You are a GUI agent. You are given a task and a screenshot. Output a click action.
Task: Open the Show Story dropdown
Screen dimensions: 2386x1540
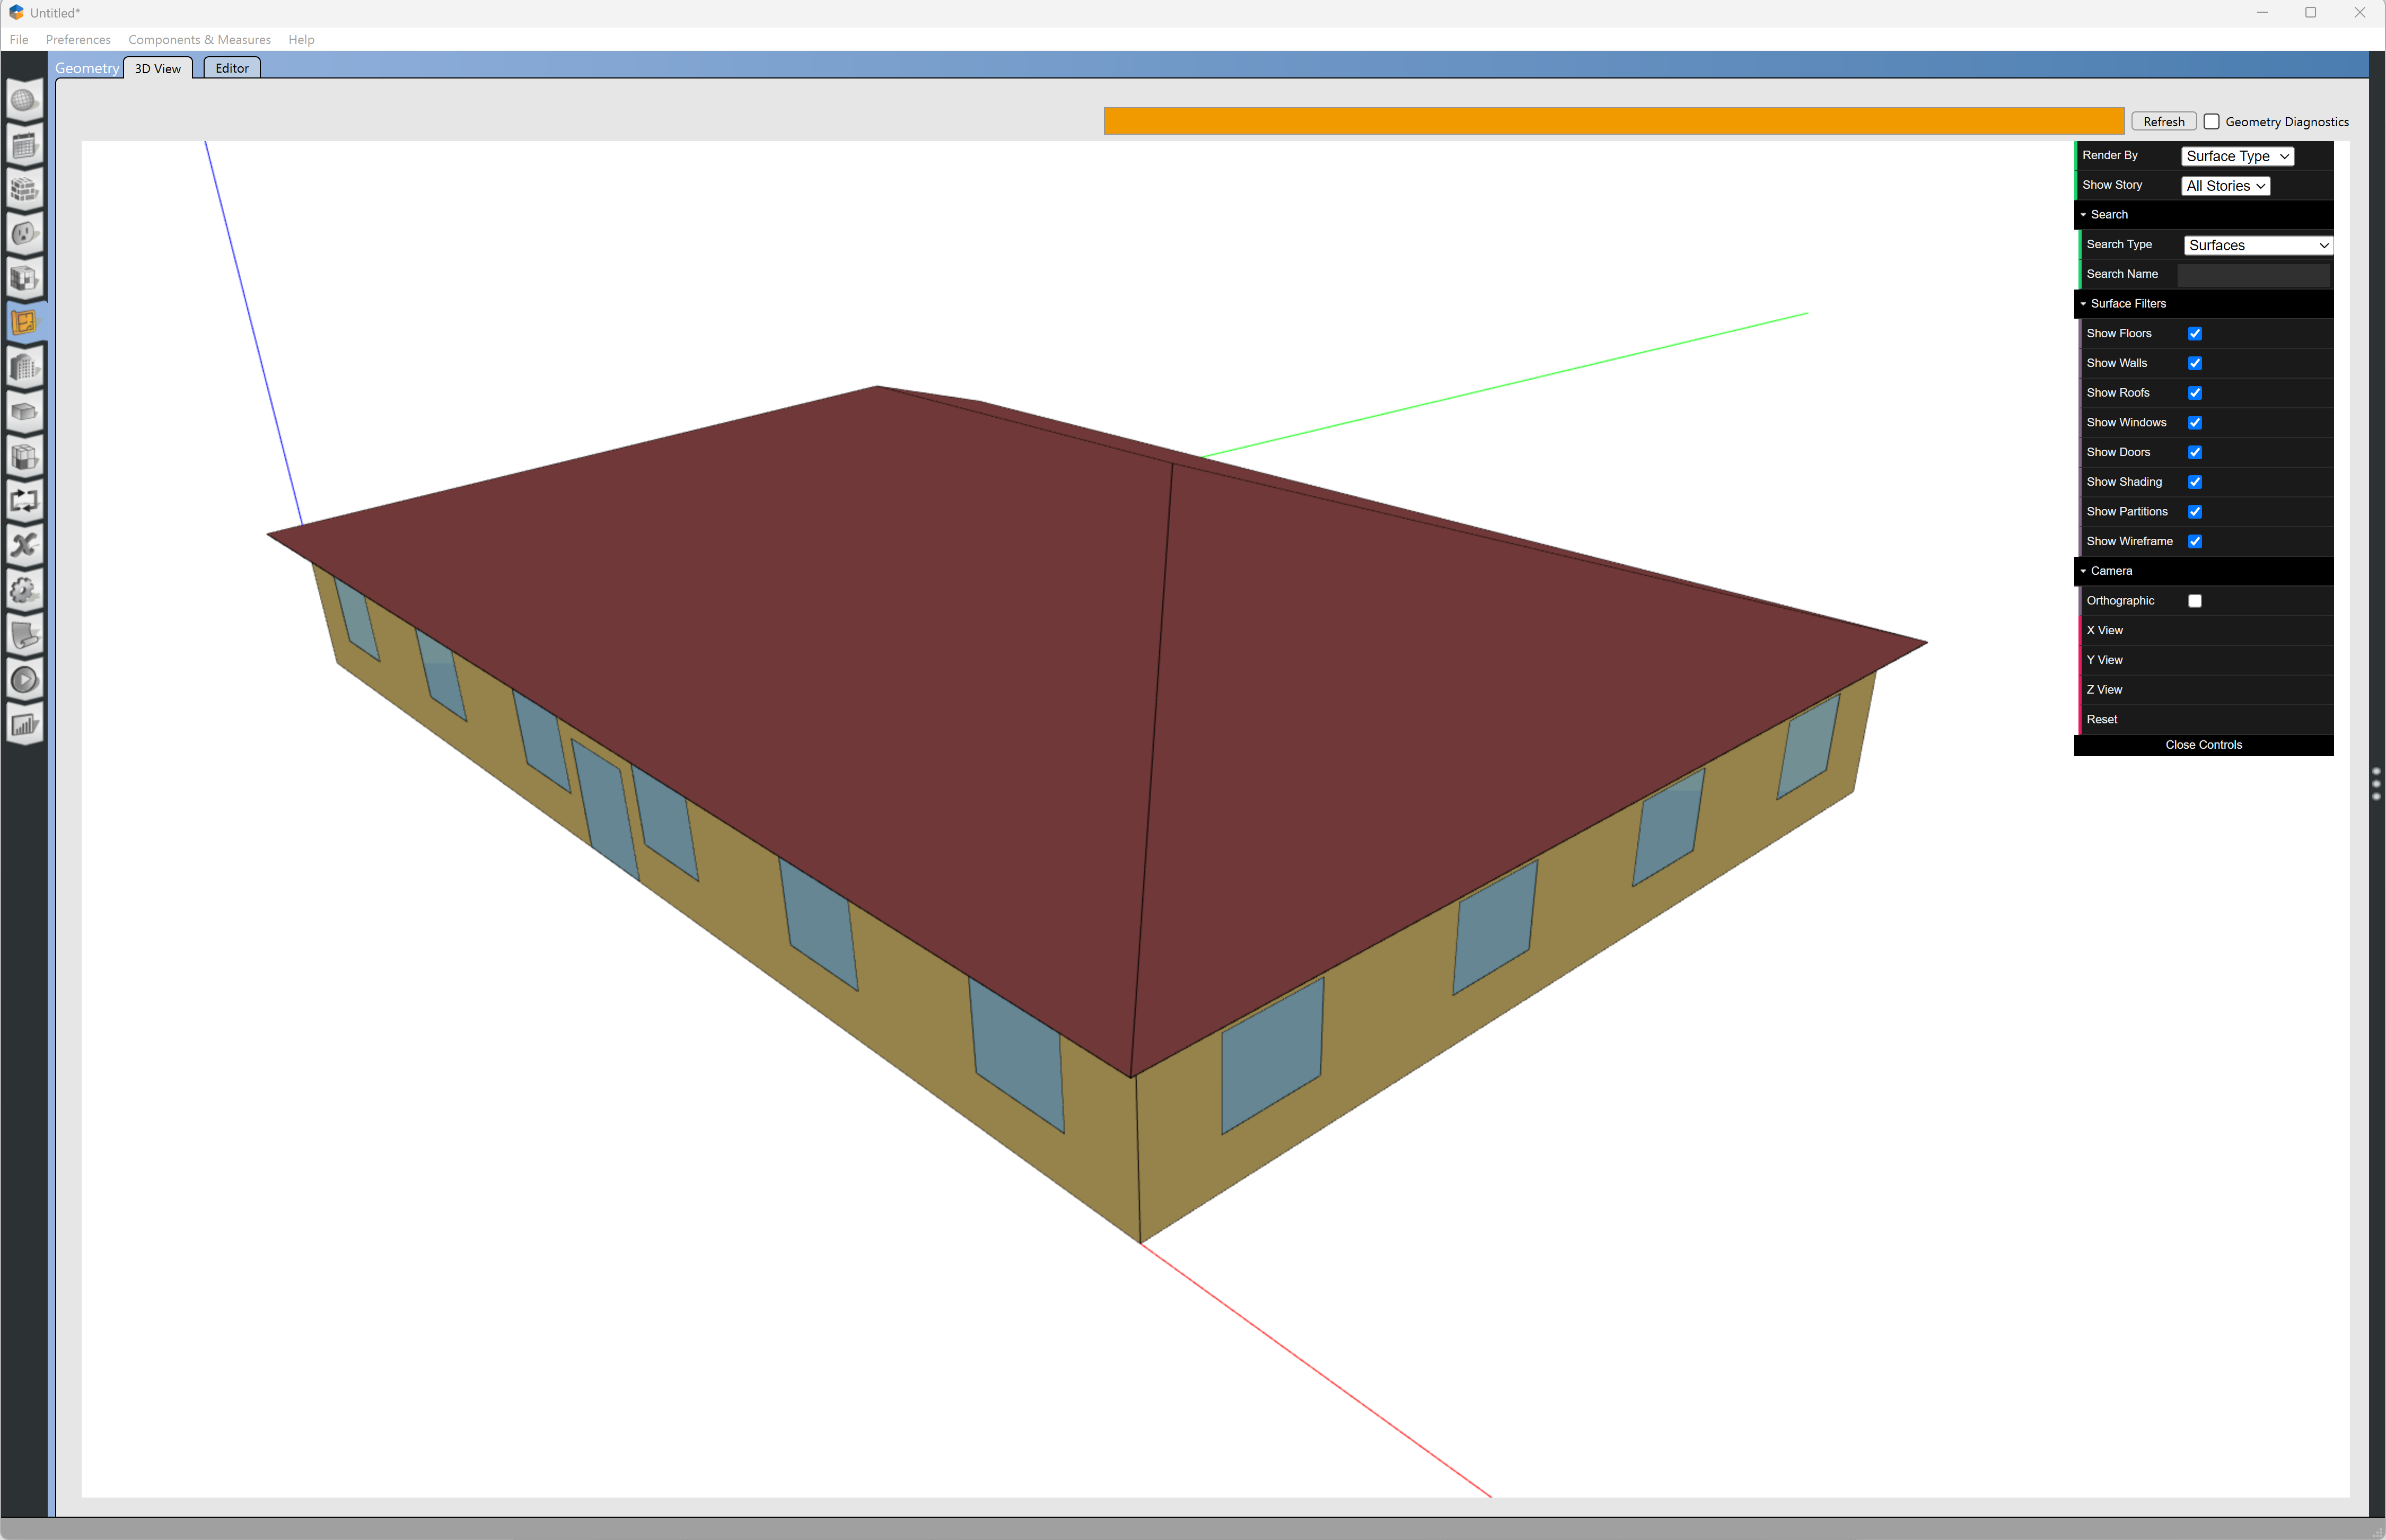pos(2224,186)
